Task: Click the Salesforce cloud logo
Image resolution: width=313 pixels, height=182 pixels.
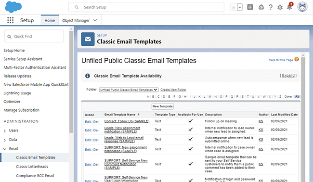Action: pyautogui.click(x=13, y=7)
